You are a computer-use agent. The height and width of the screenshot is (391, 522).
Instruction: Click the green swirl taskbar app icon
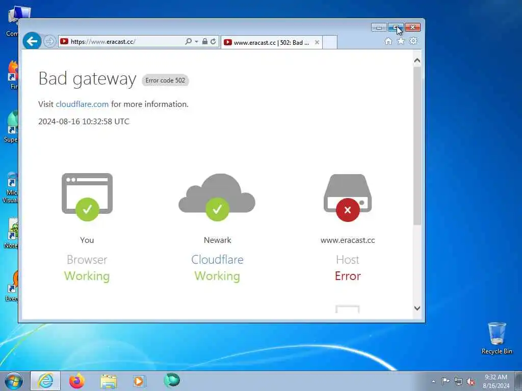tap(172, 380)
